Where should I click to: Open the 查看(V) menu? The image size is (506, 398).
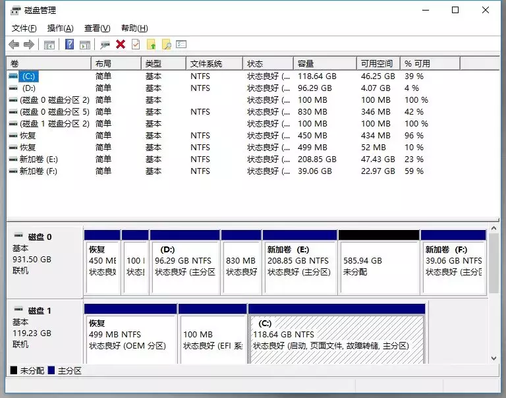97,28
